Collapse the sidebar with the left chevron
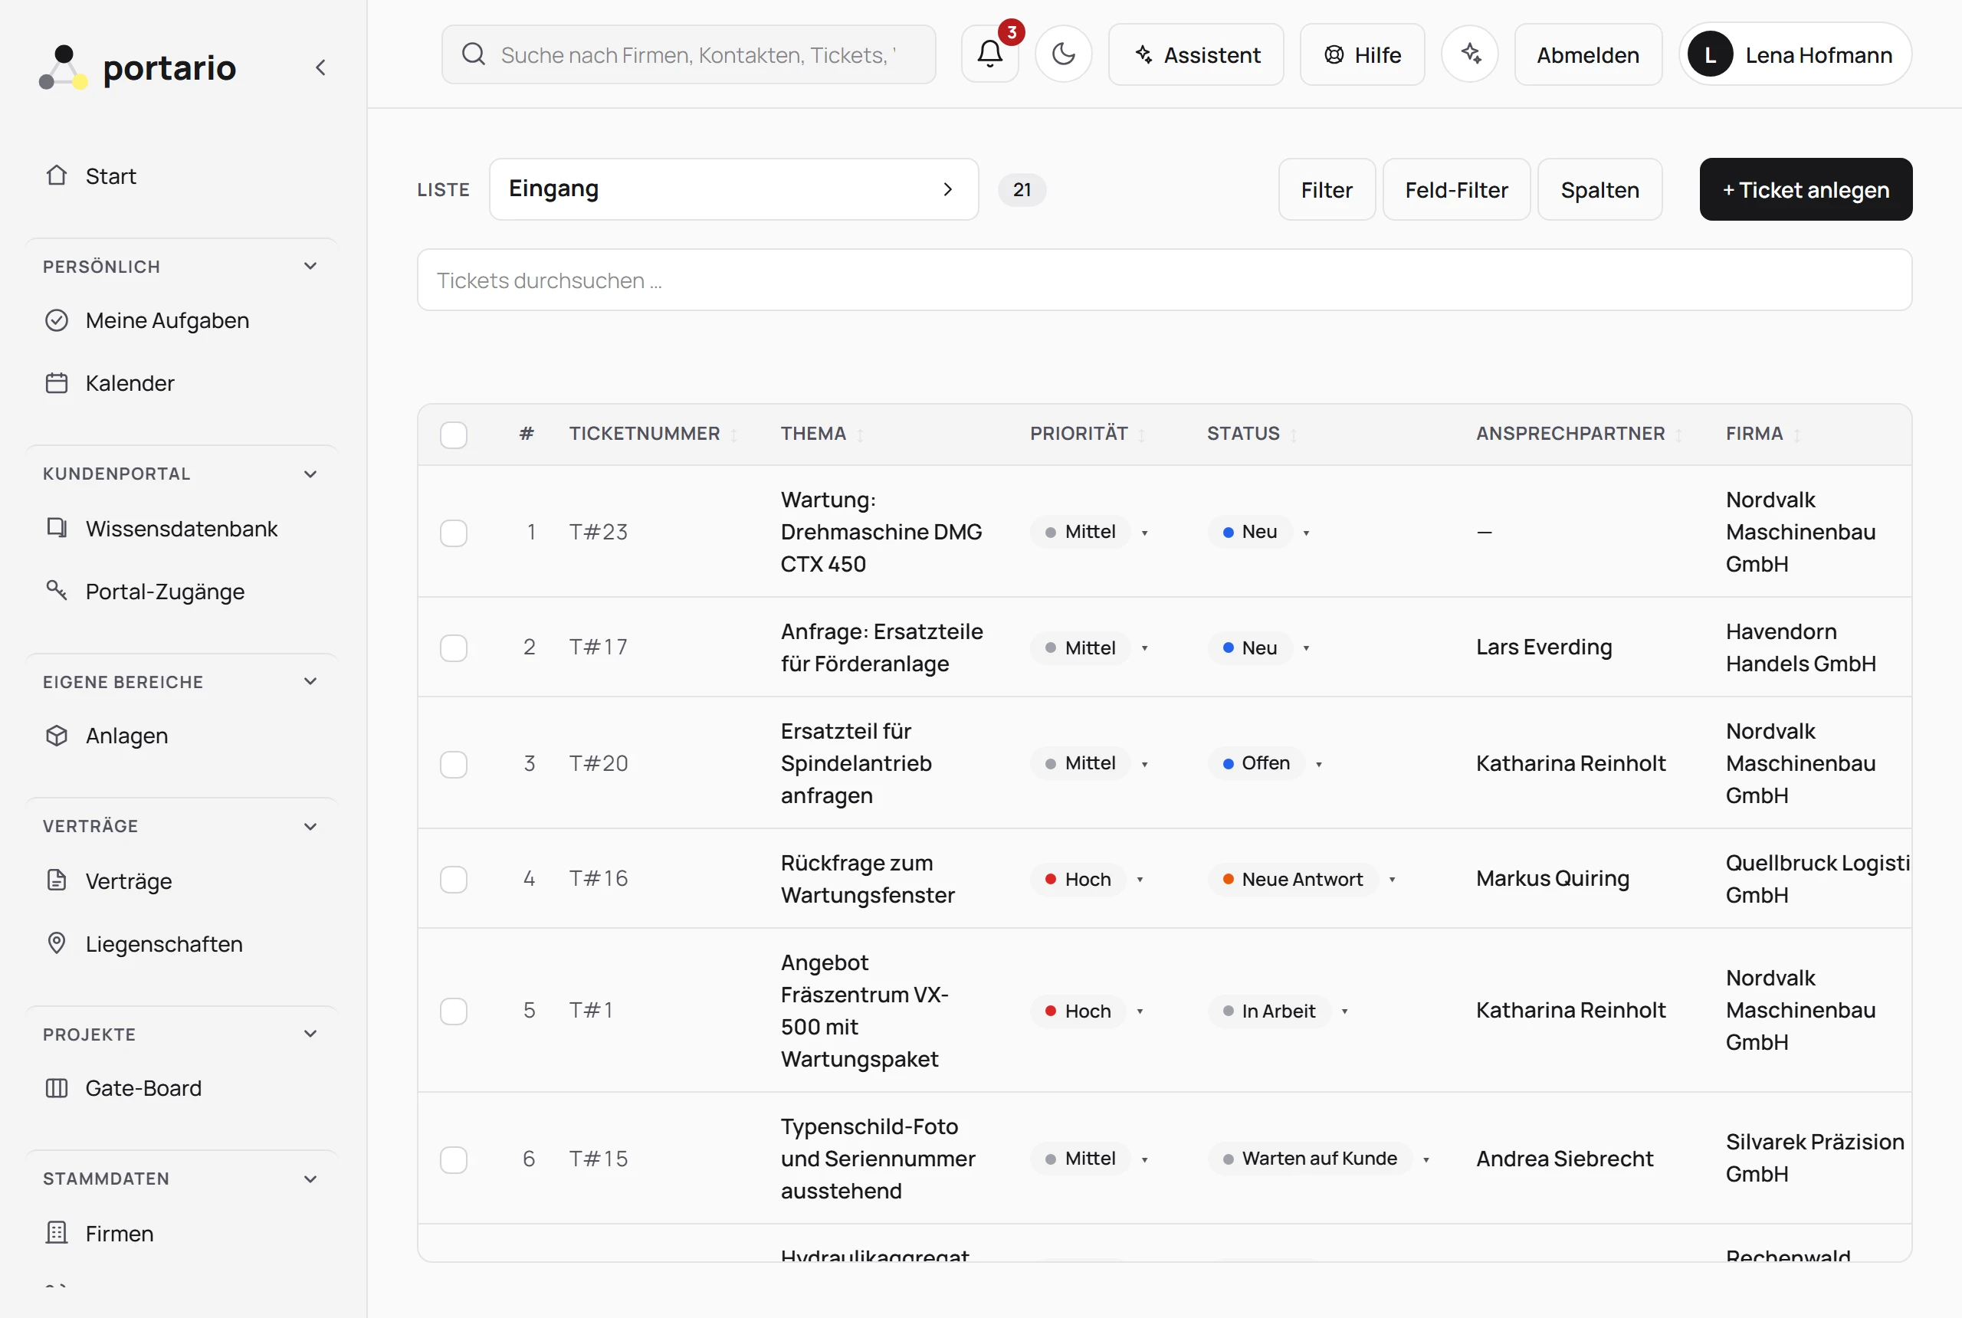Viewport: 1962px width, 1318px height. point(320,67)
